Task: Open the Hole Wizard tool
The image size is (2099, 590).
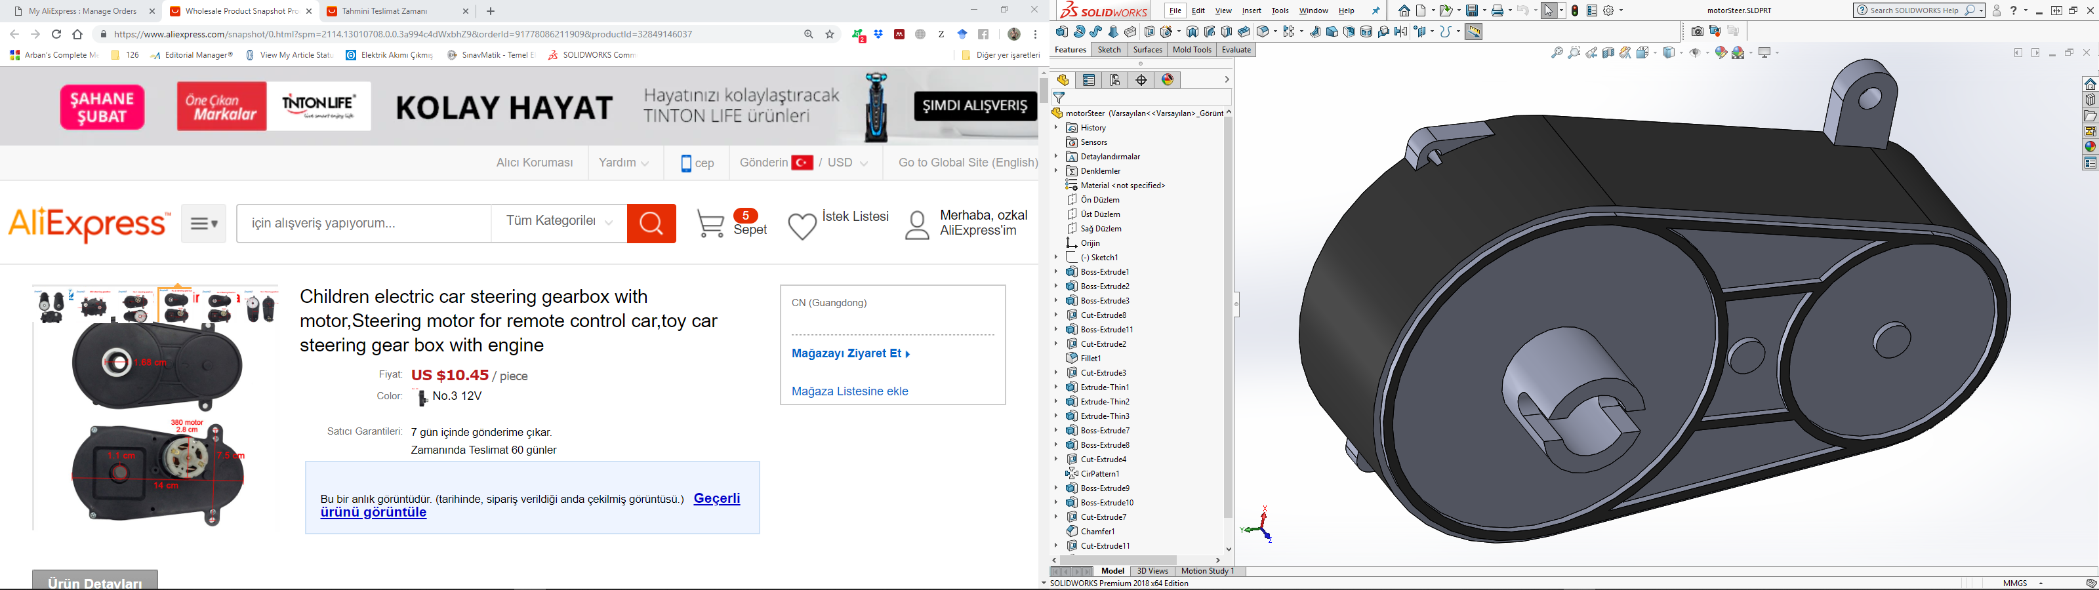Action: click(x=1167, y=31)
